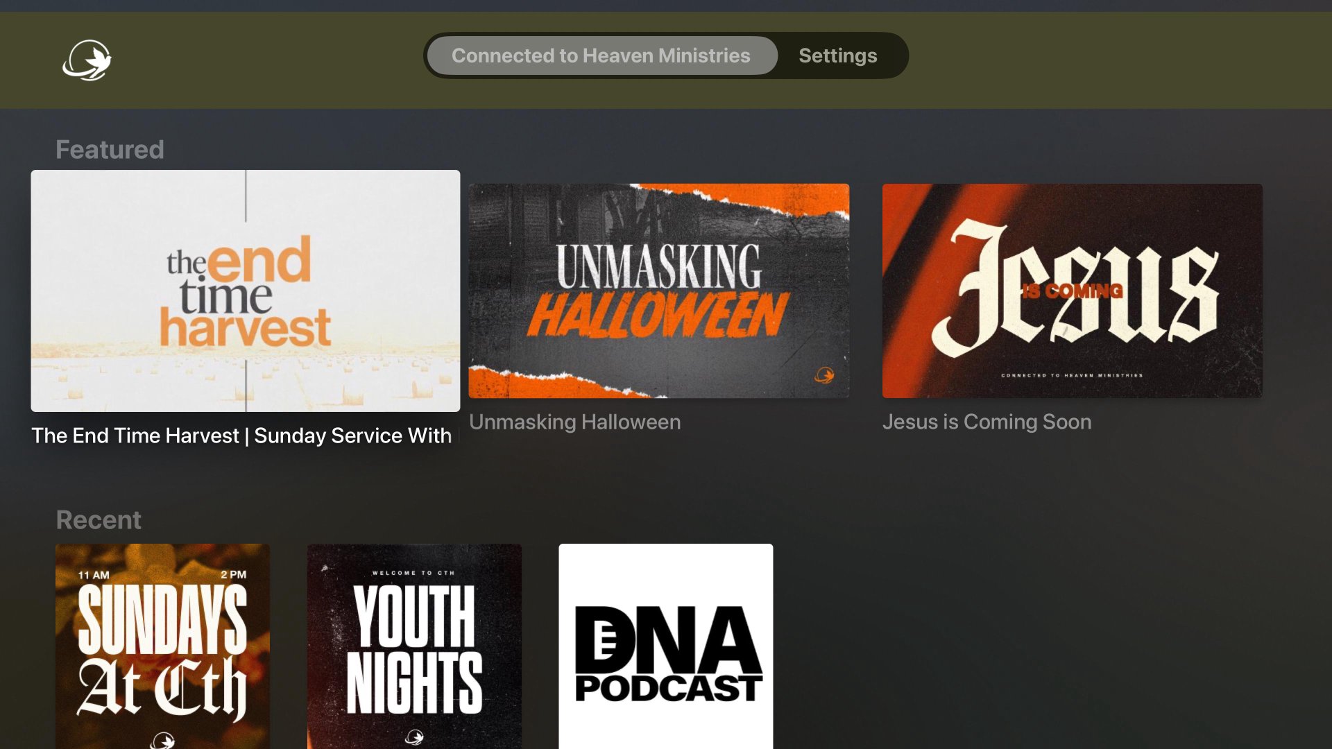Click the Unmasking Halloween title label
Image resolution: width=1332 pixels, height=749 pixels.
coord(574,422)
